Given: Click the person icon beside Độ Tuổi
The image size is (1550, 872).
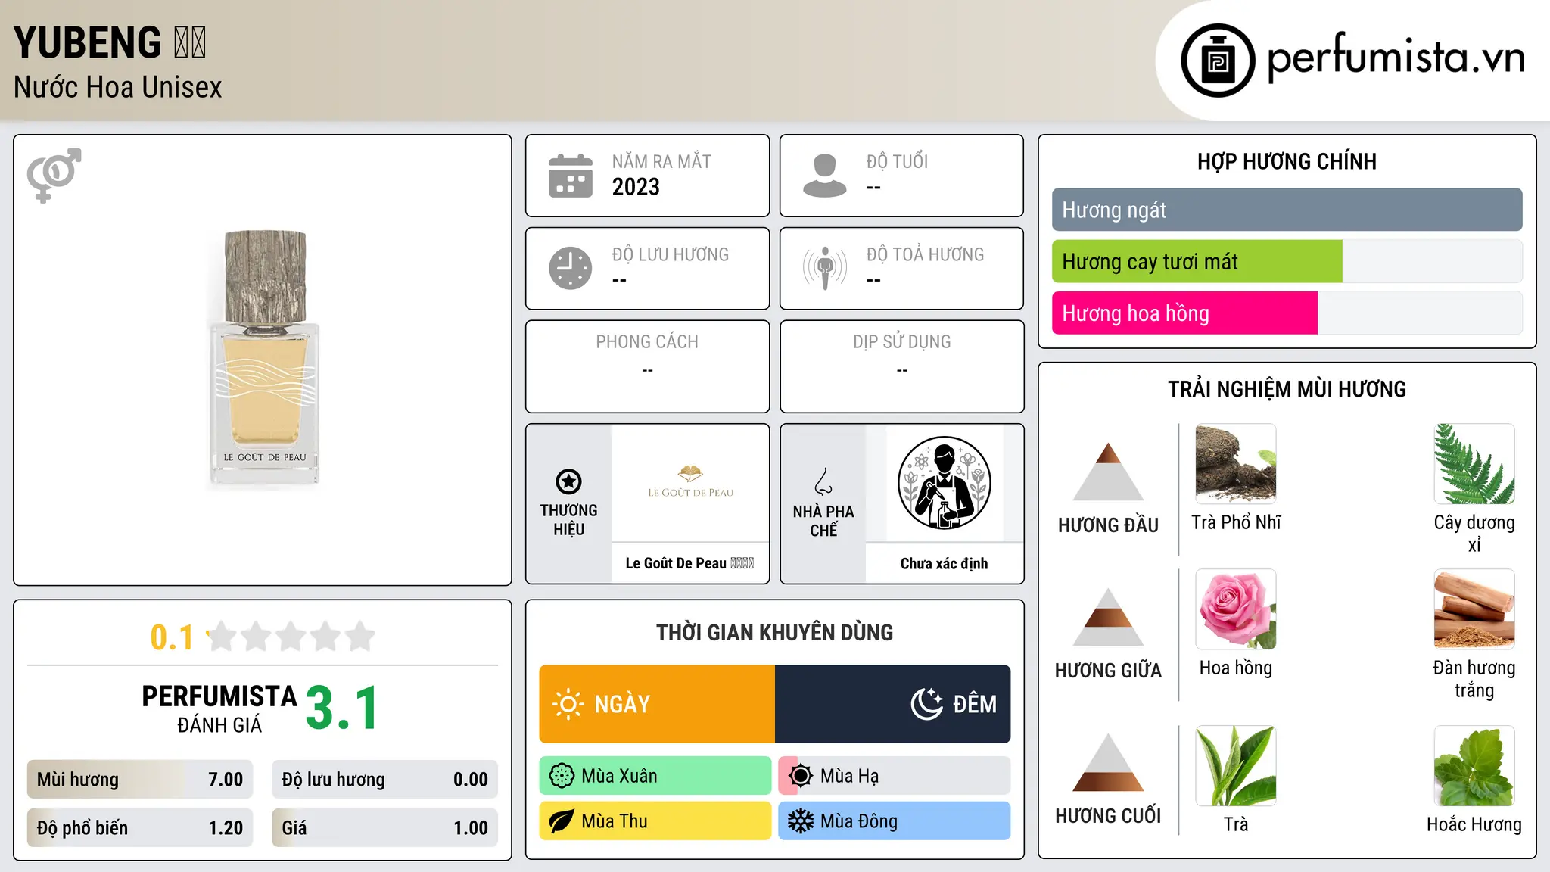Looking at the screenshot, I should [825, 176].
